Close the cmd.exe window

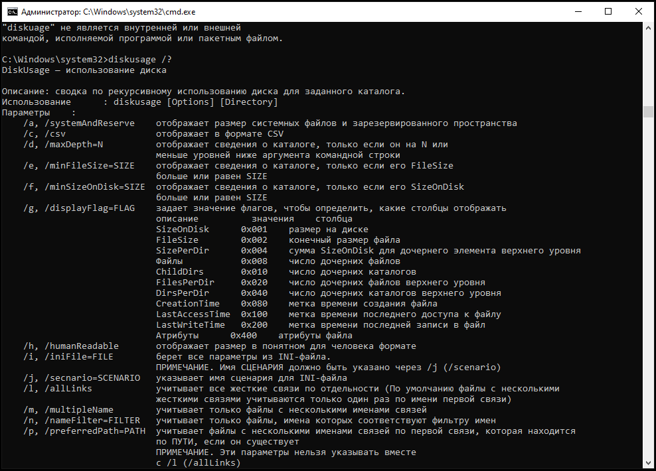point(639,11)
